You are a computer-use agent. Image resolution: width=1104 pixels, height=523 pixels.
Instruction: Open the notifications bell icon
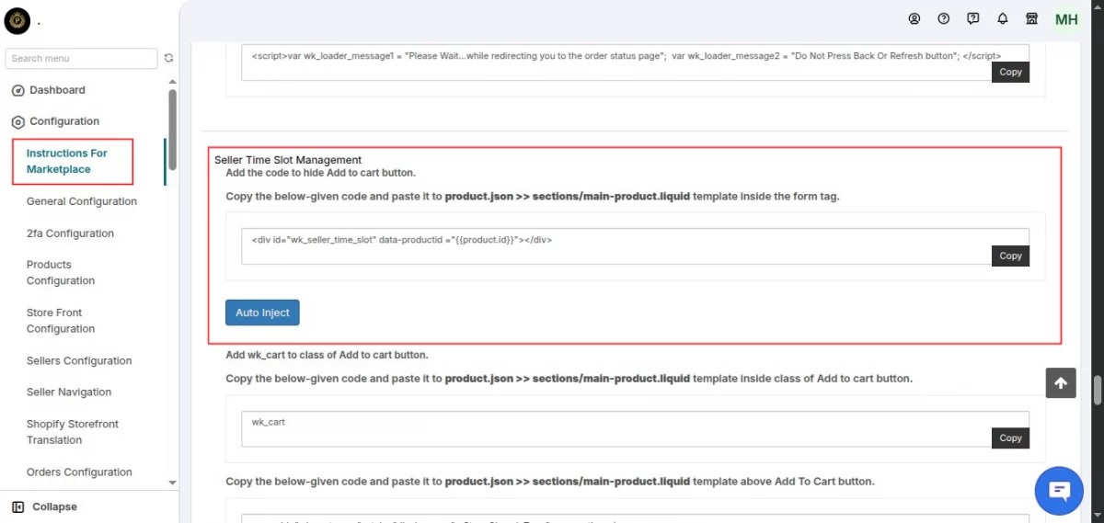click(x=1002, y=18)
